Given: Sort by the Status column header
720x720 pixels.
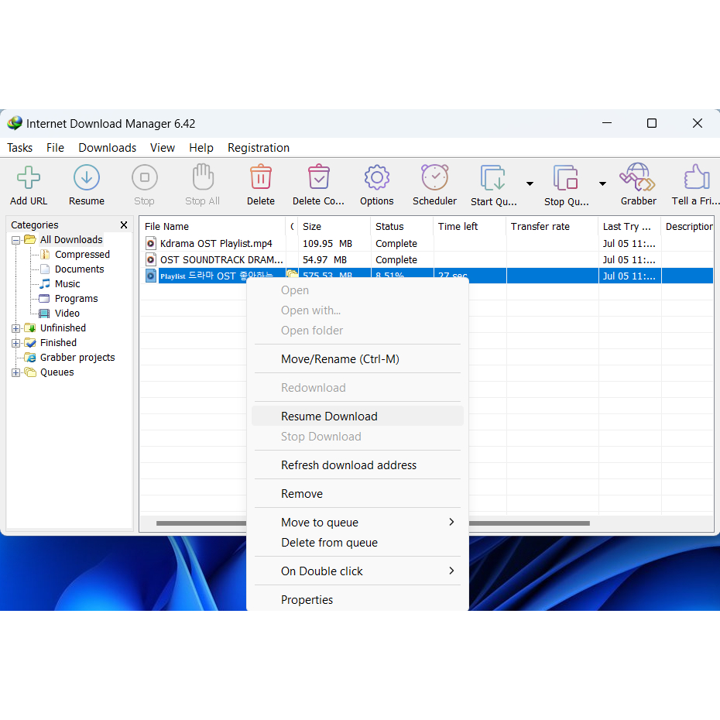Looking at the screenshot, I should point(402,226).
